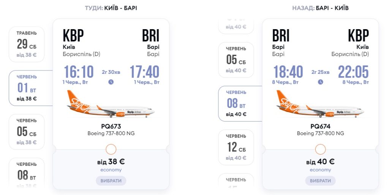The width and height of the screenshot is (389, 195).
Task: Click SkyUp airplane image for flight PQ673
Action: (x=111, y=105)
